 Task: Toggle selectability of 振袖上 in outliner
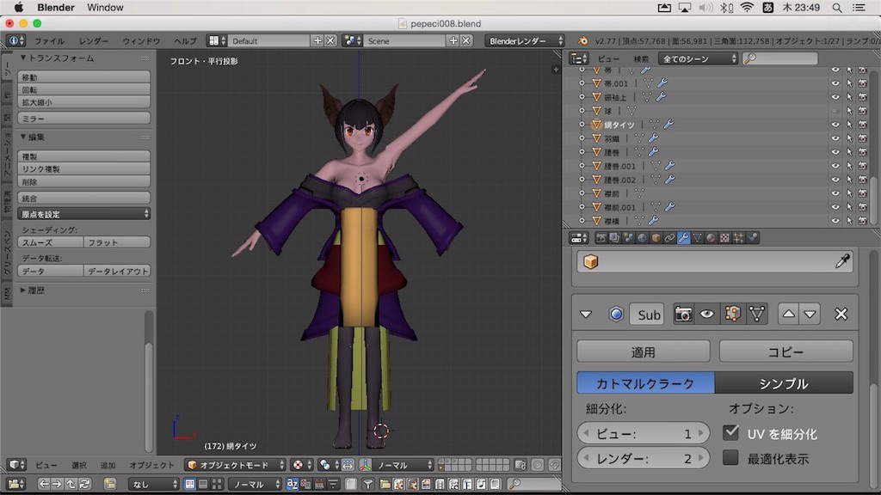849,97
